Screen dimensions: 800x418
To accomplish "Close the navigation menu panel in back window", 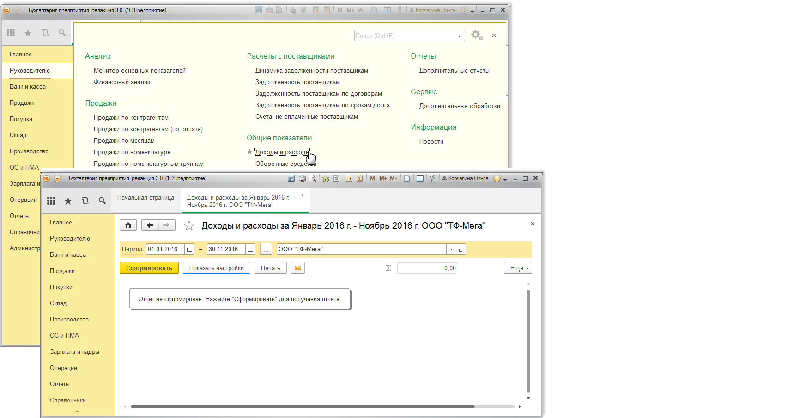I will (494, 35).
